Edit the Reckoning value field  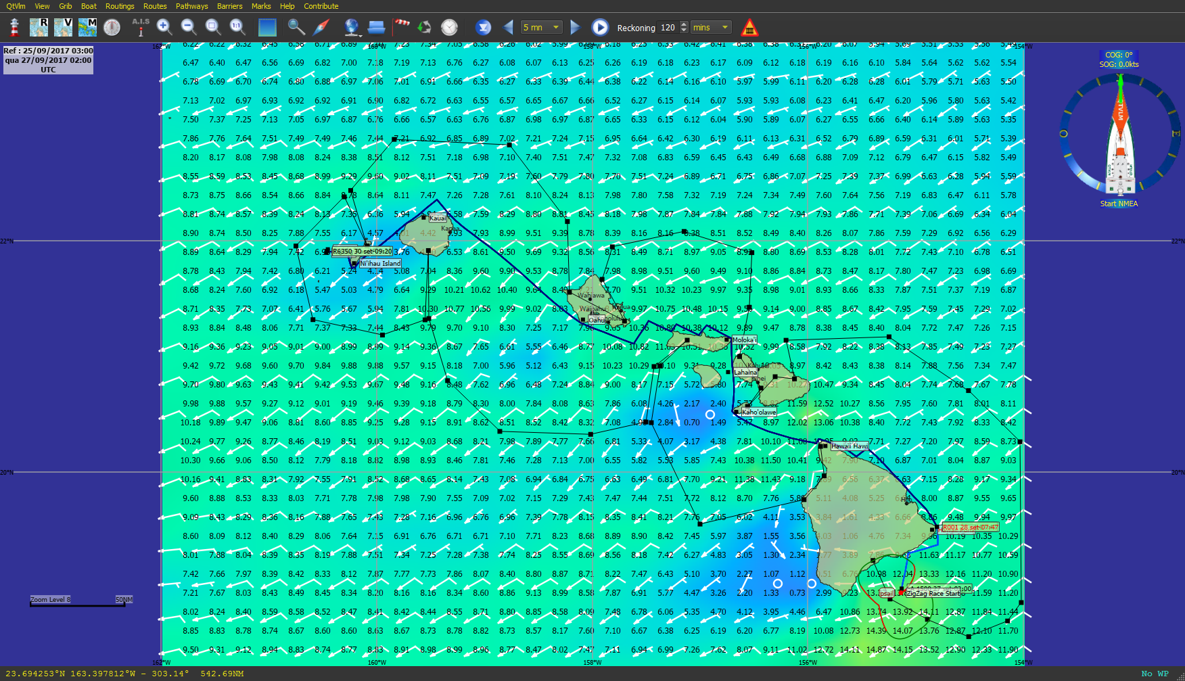tap(666, 27)
